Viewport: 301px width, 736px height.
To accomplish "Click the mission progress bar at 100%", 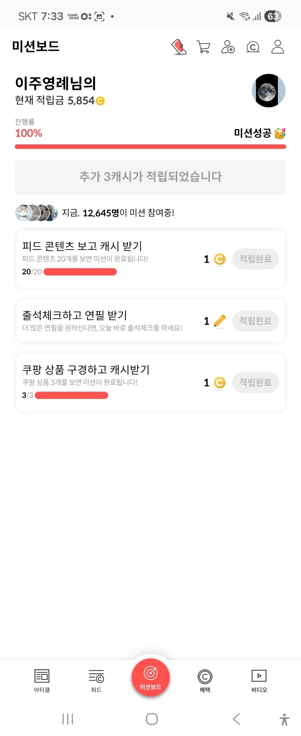I will pyautogui.click(x=150, y=147).
